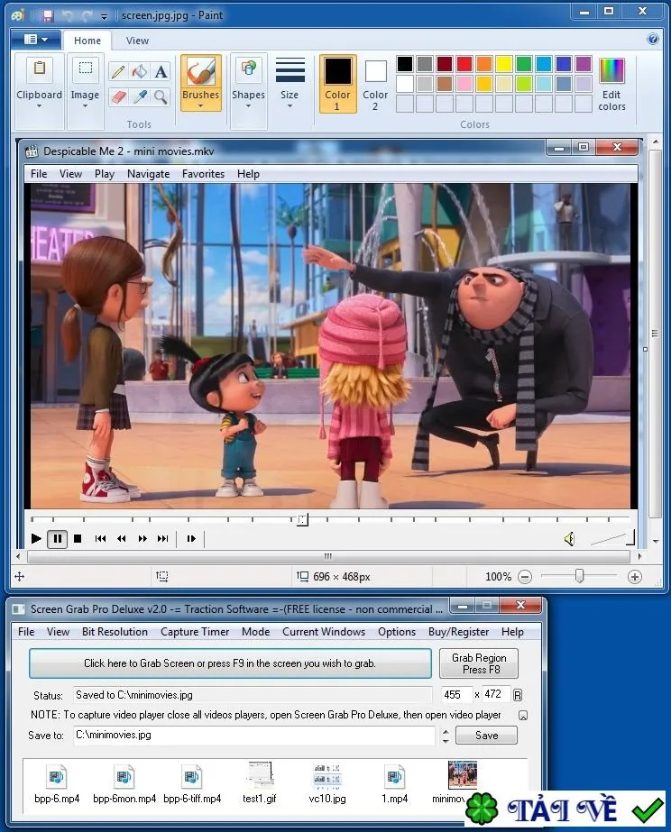This screenshot has height=832, width=671.
Task: Click the Undo arrow in Paint quick access
Action: pos(68,16)
